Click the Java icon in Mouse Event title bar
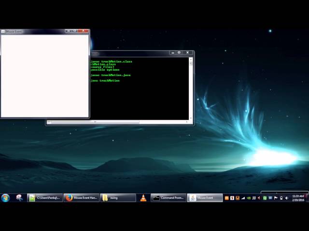309x231 pixels. [3, 32]
